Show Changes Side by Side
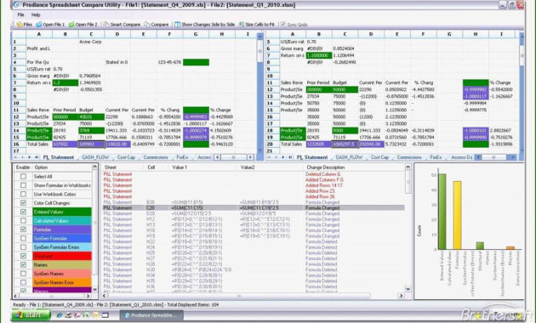The image size is (536, 323). 205,25
